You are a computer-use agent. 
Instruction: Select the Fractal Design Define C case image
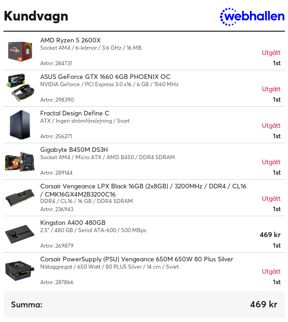click(20, 125)
